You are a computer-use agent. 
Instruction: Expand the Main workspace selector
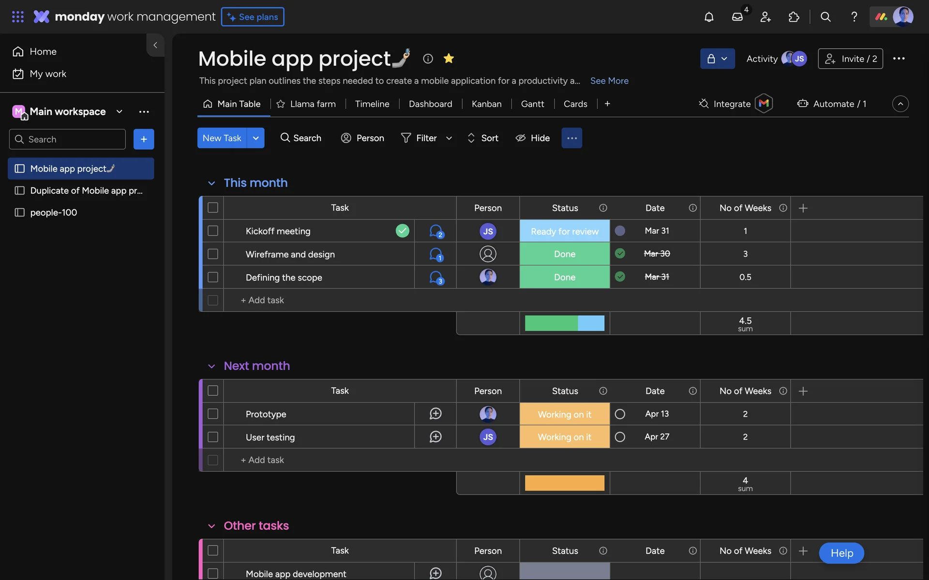[119, 112]
